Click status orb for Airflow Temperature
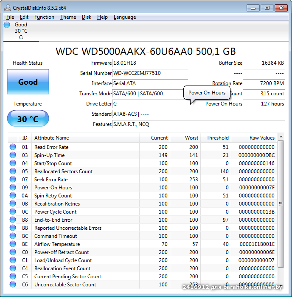This screenshot has width=292, height=297. [x=13, y=244]
